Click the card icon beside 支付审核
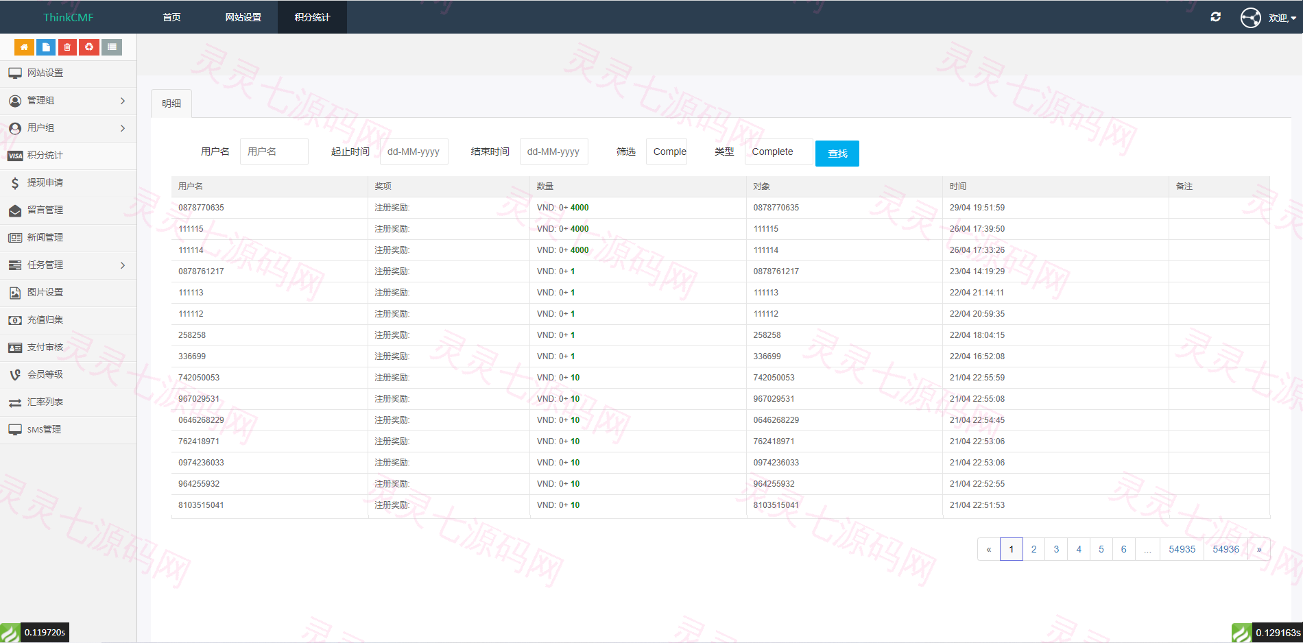The height and width of the screenshot is (643, 1303). tap(15, 348)
